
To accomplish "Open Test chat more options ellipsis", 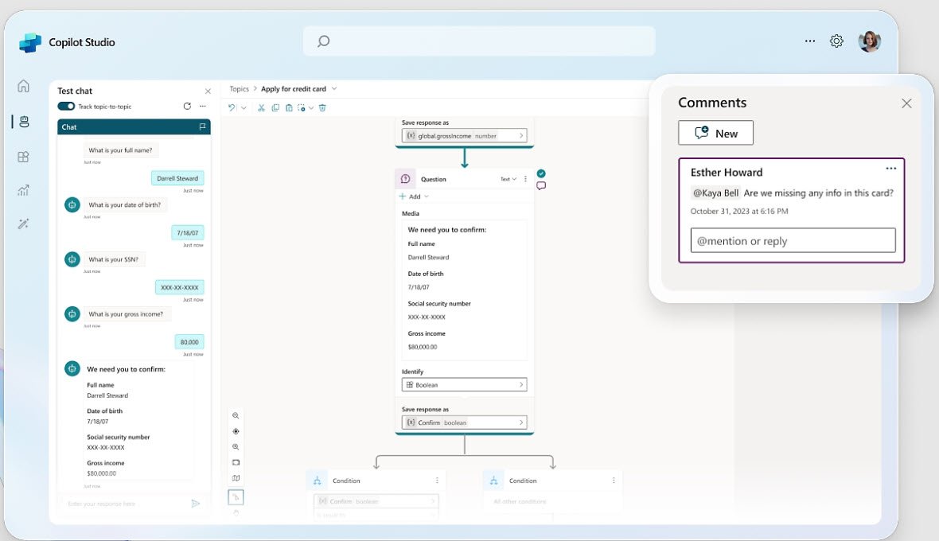I will coord(203,106).
